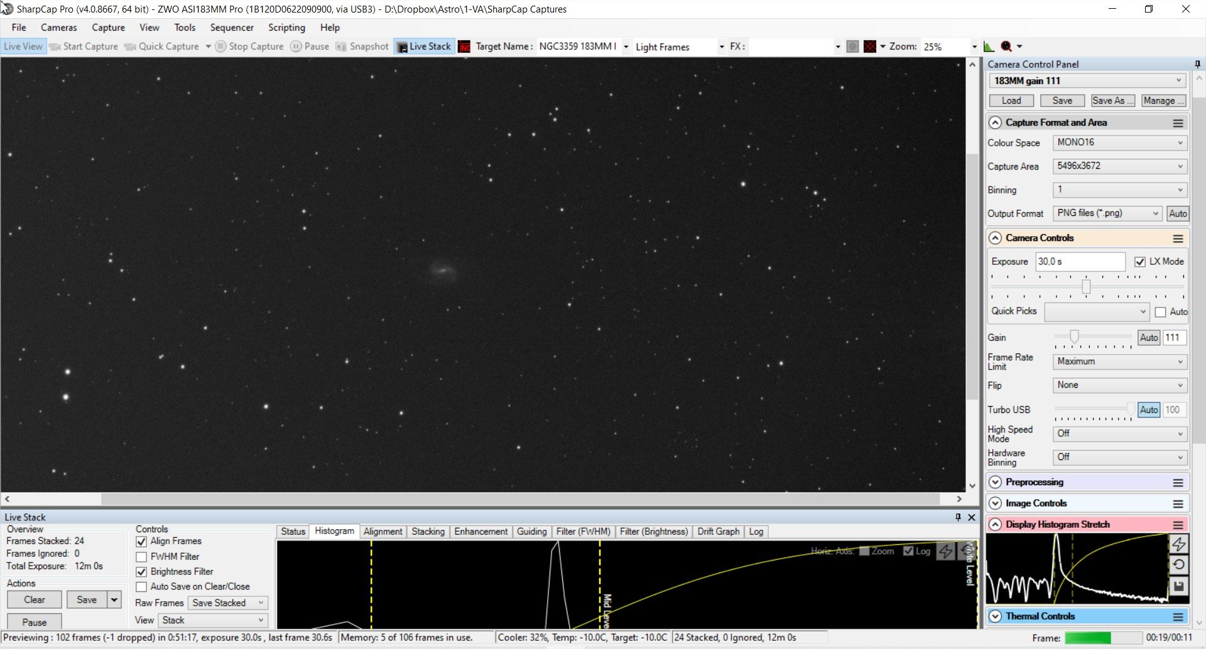Viewport: 1206px width, 649px height.
Task: Toggle the red reticule overlay icon
Action: [x=870, y=46]
